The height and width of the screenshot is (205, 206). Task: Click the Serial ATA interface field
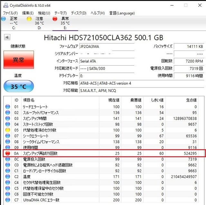(x=107, y=61)
